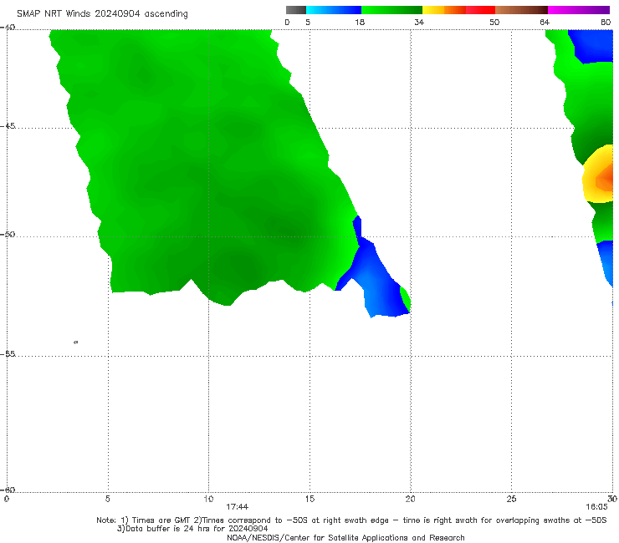
Task: Click the gray segment of the color bar
Action: 296,10
